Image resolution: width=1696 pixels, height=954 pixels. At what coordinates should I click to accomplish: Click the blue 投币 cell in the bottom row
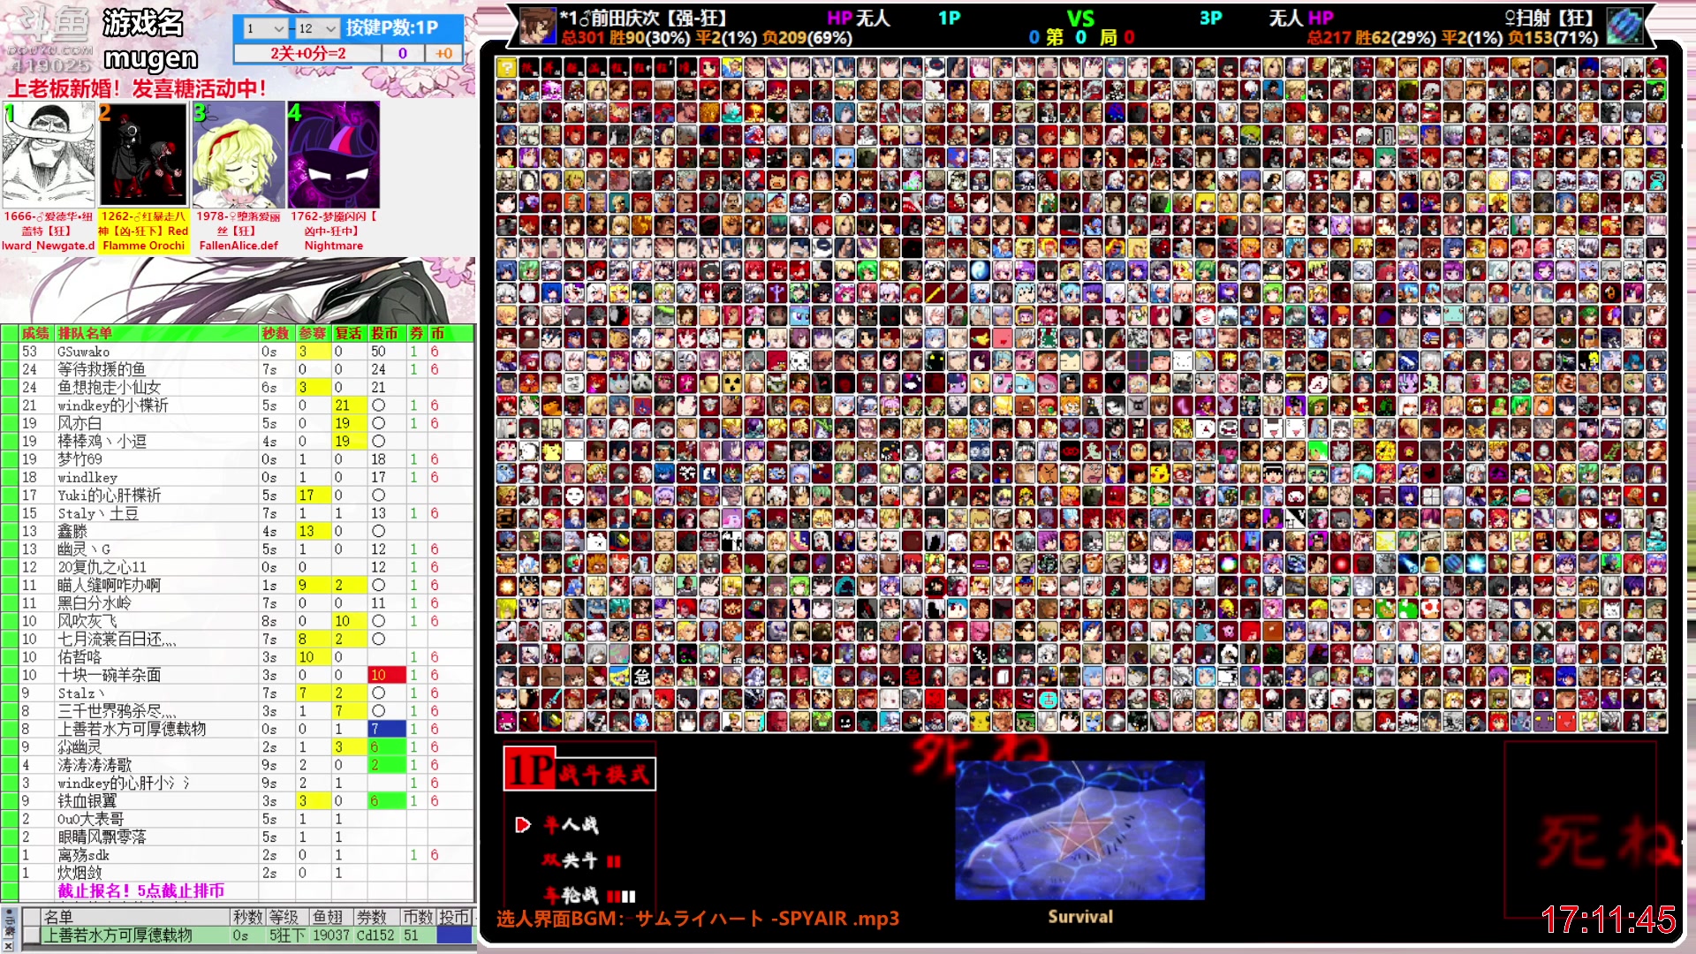tap(454, 935)
